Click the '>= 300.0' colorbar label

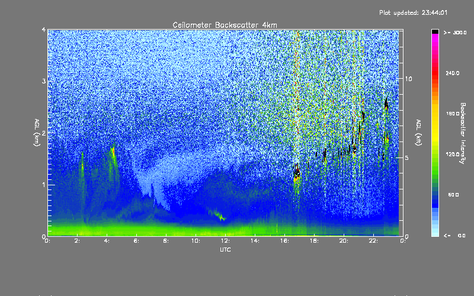tap(455, 33)
